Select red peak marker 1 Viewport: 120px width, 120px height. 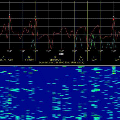(x=10, y=17)
